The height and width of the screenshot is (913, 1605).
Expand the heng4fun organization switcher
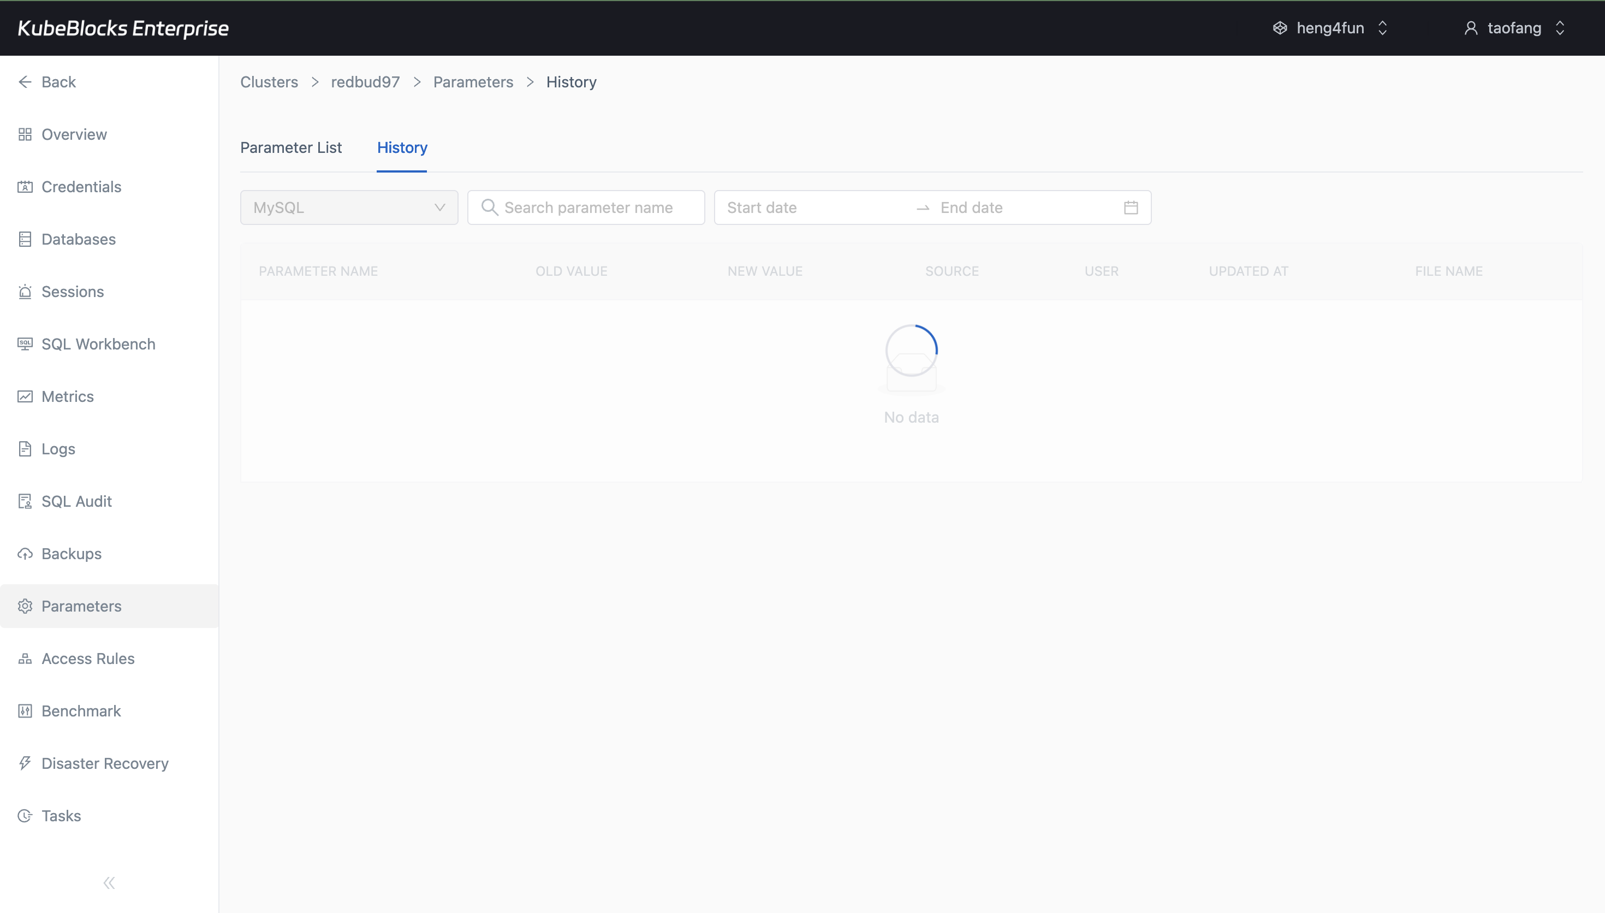click(1330, 28)
